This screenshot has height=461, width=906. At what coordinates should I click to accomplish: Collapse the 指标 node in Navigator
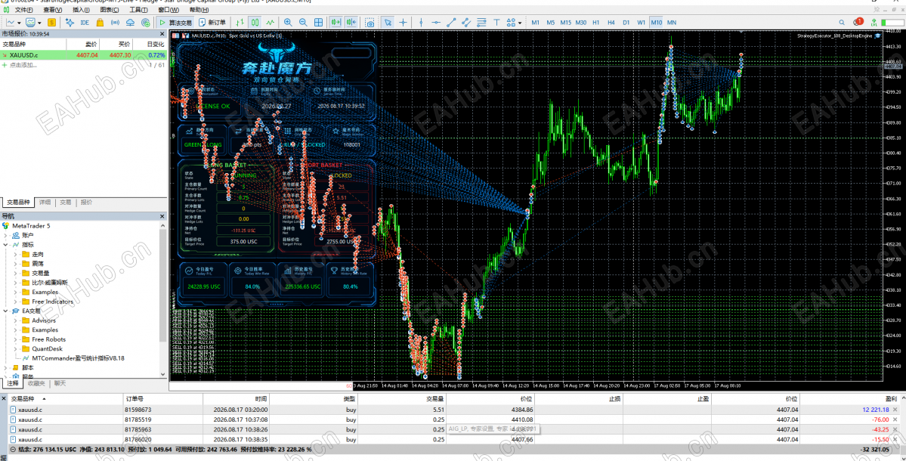(x=6, y=244)
